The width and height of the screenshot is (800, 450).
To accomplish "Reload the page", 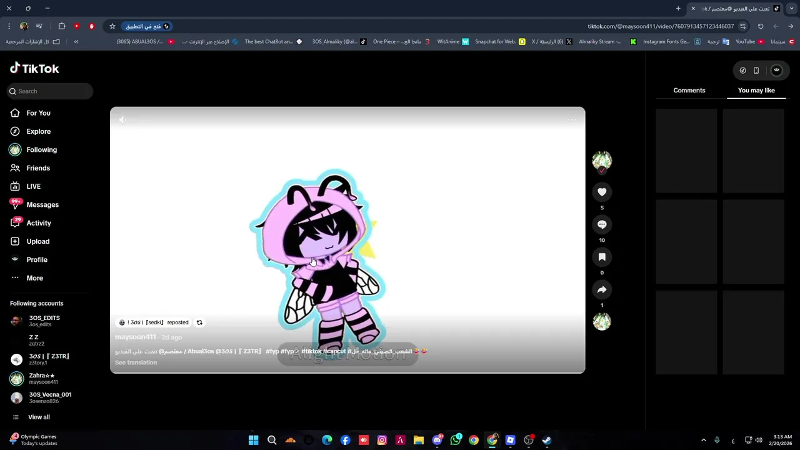I will point(761,26).
